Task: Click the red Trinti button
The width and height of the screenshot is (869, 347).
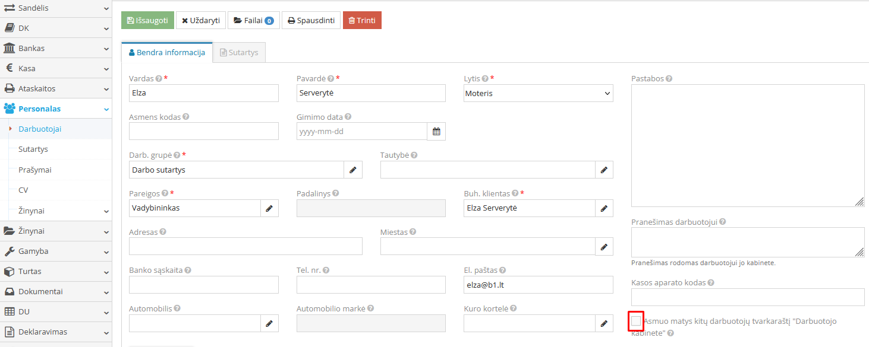Action: [362, 20]
